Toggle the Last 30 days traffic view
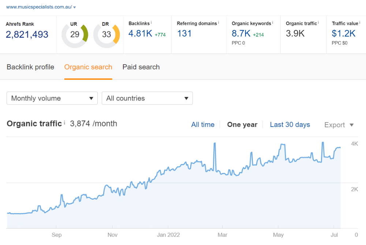Screen dimensions: 366x245 [x=290, y=124]
